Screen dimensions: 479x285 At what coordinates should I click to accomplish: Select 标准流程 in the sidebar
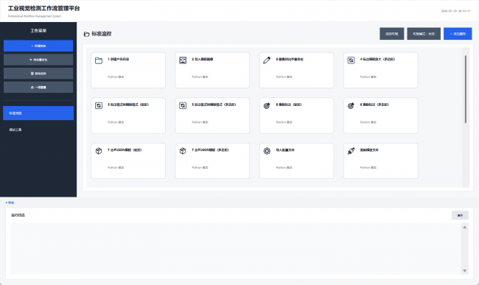[38, 113]
